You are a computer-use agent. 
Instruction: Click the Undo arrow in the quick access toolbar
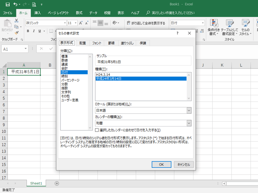pos(16,4)
